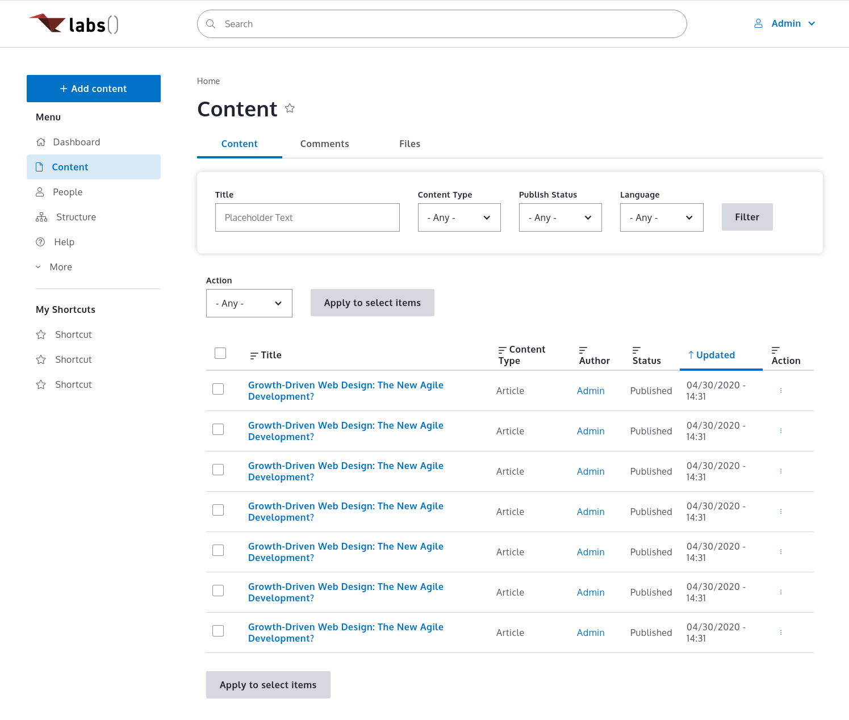Check the first article row checkbox
The height and width of the screenshot is (720, 849).
[218, 389]
